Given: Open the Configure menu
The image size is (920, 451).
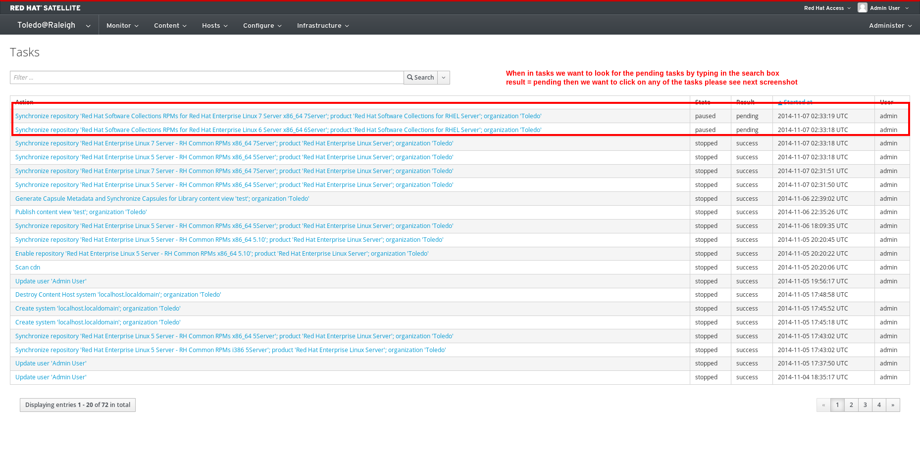Looking at the screenshot, I should 262,26.
